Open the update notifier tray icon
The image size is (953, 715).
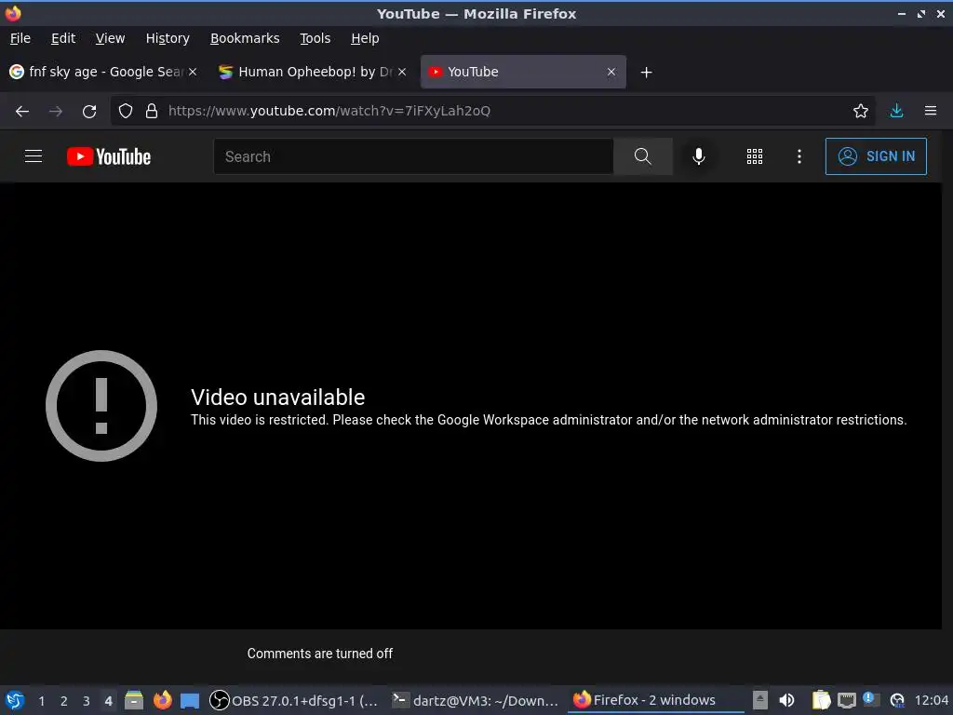897,700
